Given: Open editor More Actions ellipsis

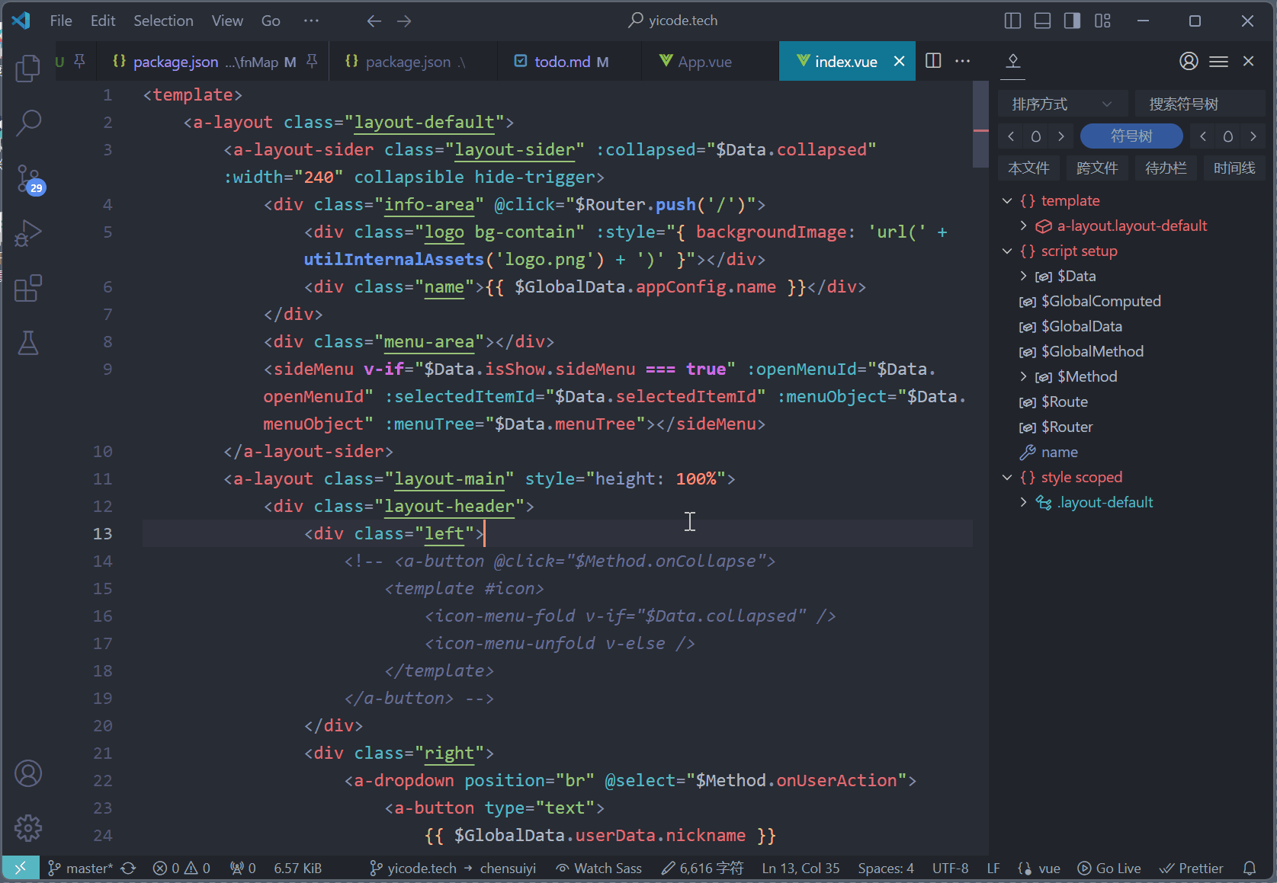Looking at the screenshot, I should point(963,61).
